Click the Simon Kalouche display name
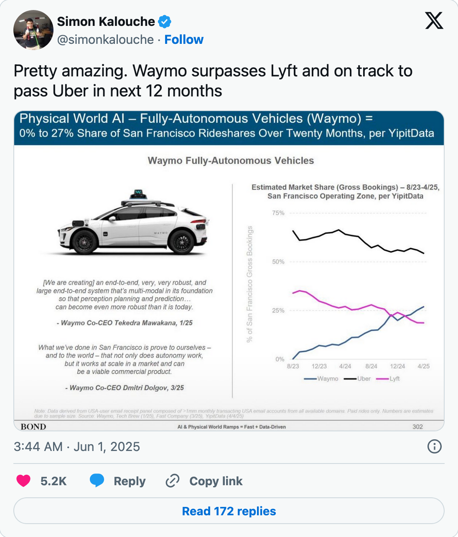The width and height of the screenshot is (458, 537). coord(106,21)
